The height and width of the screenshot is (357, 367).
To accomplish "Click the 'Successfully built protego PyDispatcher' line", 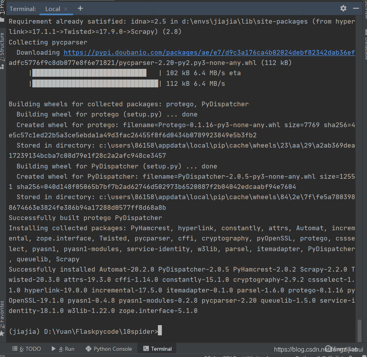I will [85, 218].
